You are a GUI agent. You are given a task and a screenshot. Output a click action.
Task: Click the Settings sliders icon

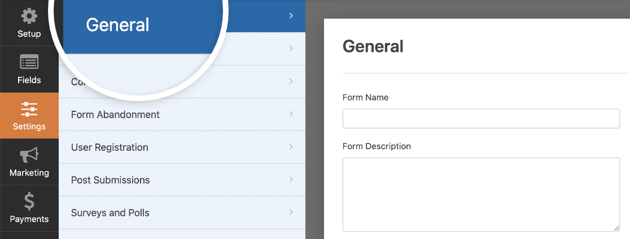click(x=29, y=108)
